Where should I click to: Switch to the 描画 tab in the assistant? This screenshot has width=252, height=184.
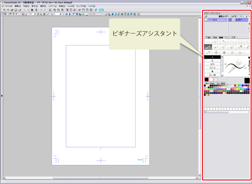pyautogui.click(x=221, y=37)
